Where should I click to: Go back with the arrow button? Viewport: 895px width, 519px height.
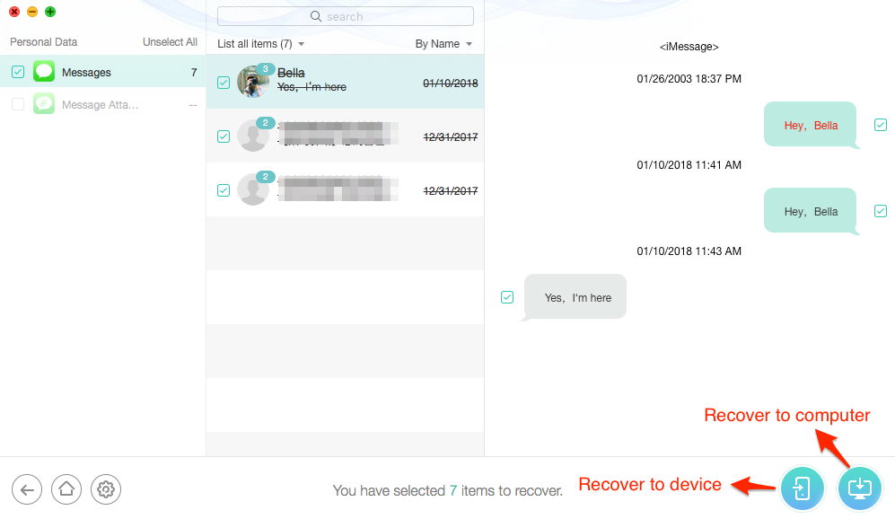tap(27, 489)
